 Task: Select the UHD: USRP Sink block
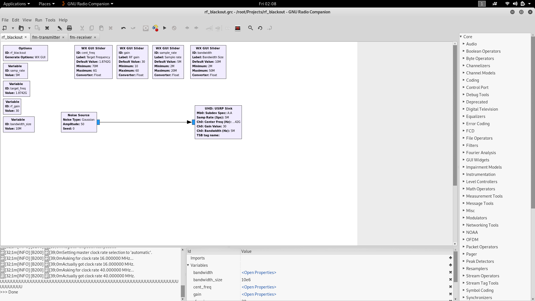218,122
